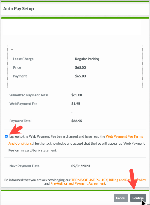Open Web Payment Fee Terms And Conditions

pyautogui.click(x=76, y=140)
